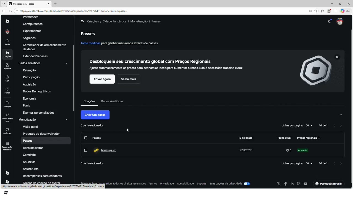This screenshot has width=353, height=198.
Task: Toggle the privacy options switch in footer
Action: pyautogui.click(x=247, y=184)
